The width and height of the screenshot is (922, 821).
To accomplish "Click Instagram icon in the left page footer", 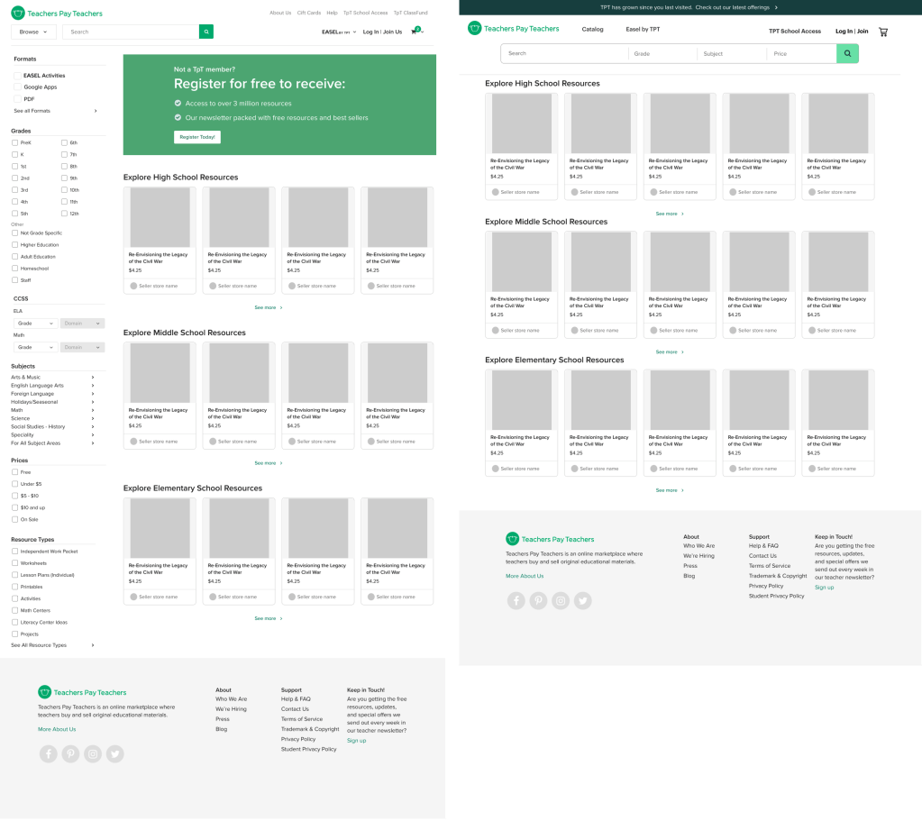I will point(92,754).
